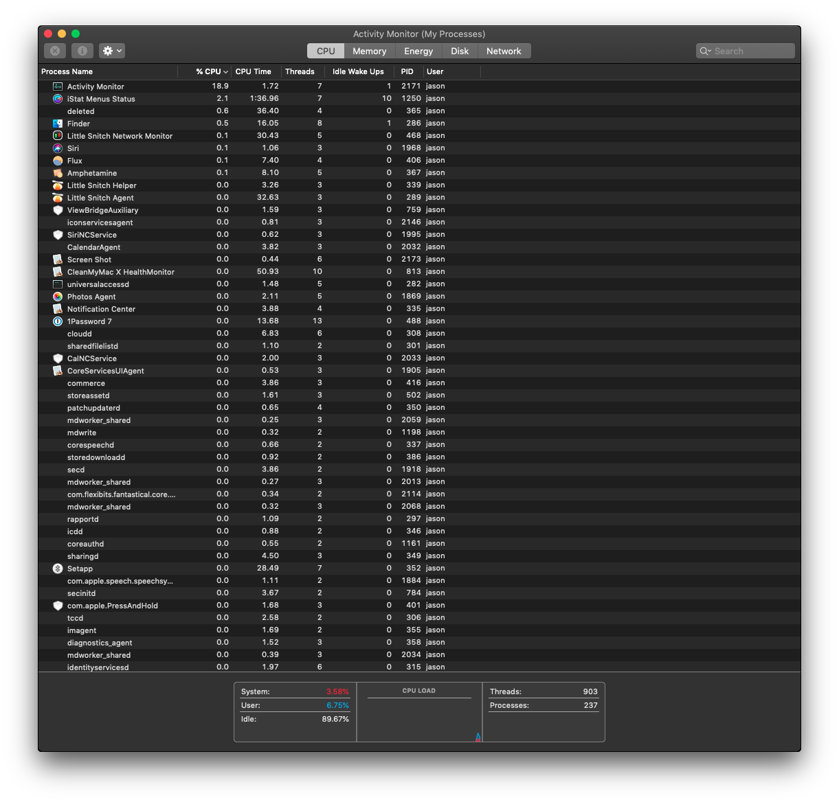Click the Flux process icon
The image size is (839, 802).
point(58,161)
